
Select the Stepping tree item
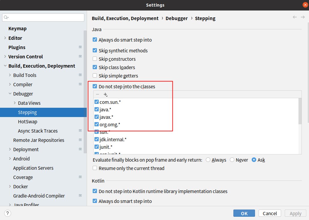(x=43, y=112)
